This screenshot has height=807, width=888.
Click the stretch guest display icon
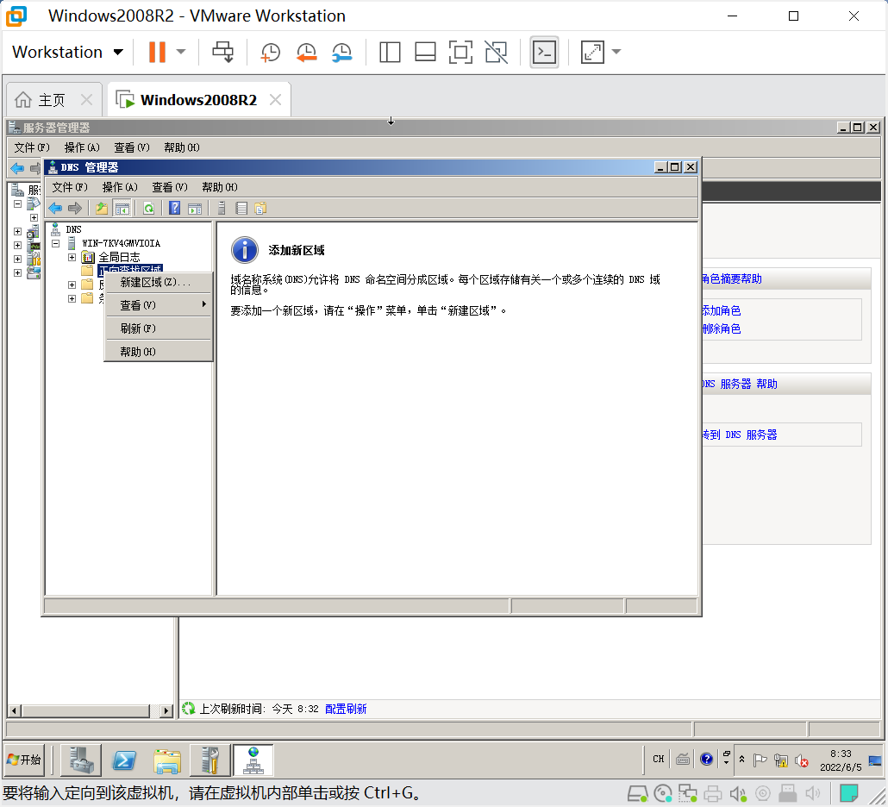click(x=592, y=52)
